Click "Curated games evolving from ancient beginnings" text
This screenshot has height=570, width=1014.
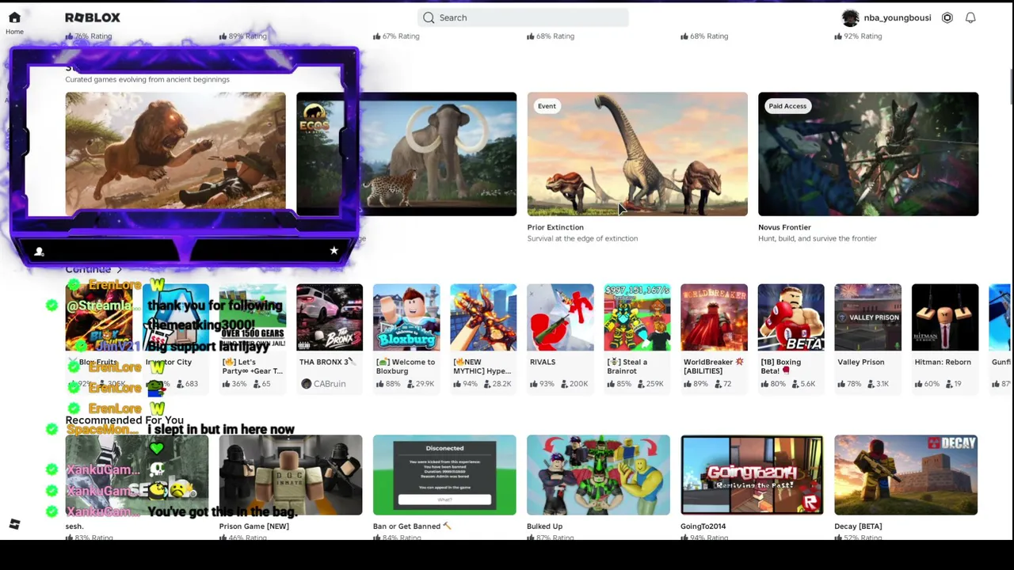(x=147, y=79)
